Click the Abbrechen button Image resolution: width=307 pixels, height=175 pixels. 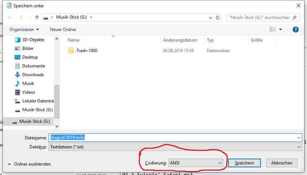281,163
